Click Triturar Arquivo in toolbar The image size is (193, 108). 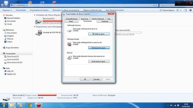(167, 10)
